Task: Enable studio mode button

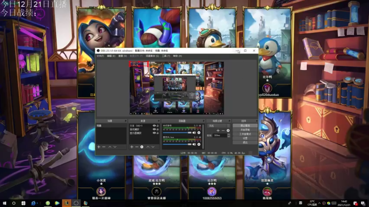Action: 245,134
